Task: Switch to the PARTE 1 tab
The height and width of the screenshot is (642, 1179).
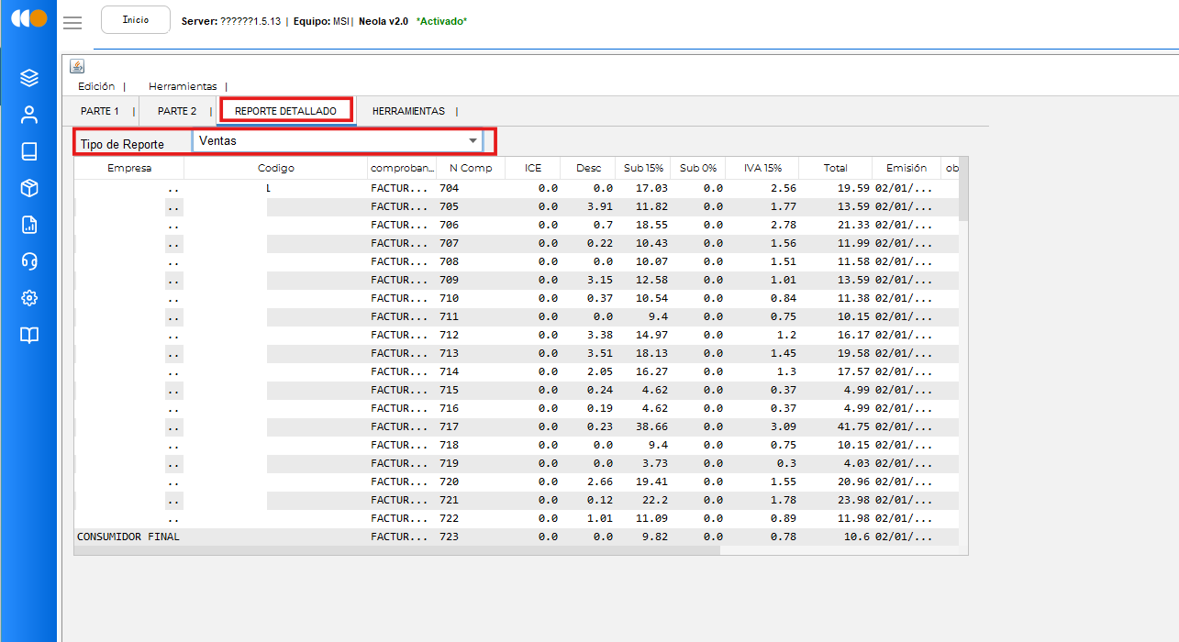Action: pyautogui.click(x=100, y=111)
